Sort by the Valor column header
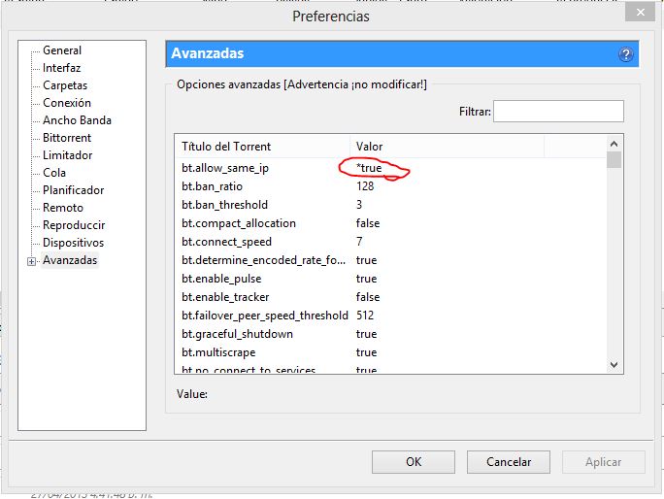664x499 pixels. pyautogui.click(x=448, y=147)
